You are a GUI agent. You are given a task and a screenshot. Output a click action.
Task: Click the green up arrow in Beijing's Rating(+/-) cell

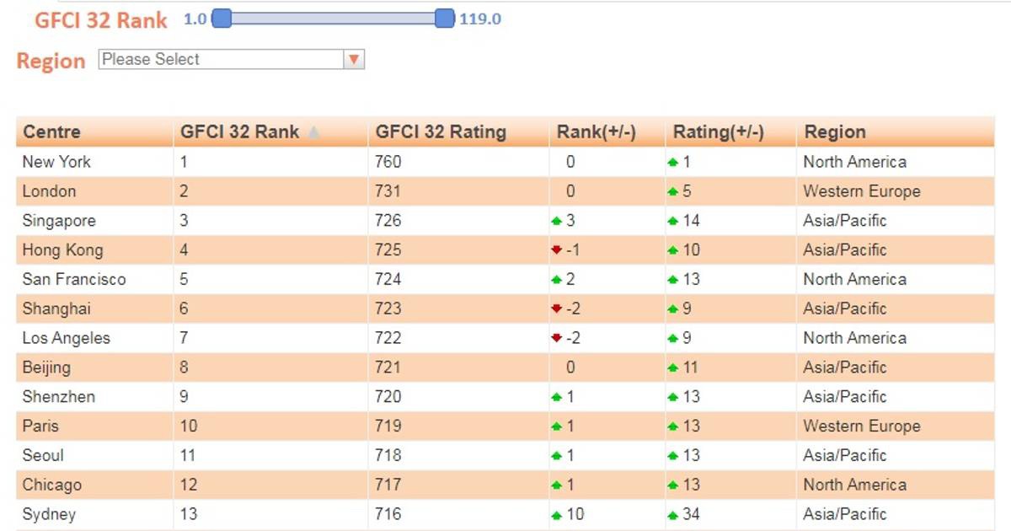click(x=672, y=367)
